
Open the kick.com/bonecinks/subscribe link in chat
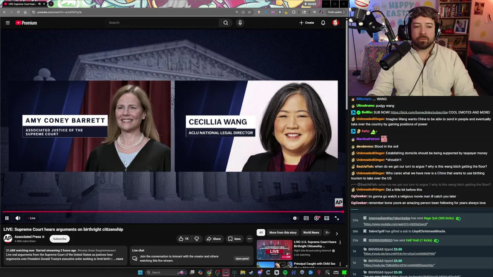(419, 112)
